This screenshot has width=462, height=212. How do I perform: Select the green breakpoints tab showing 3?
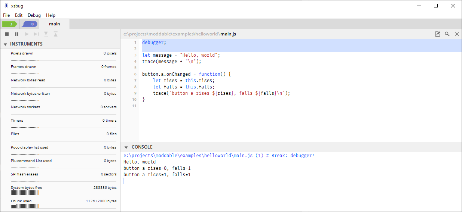[10, 24]
